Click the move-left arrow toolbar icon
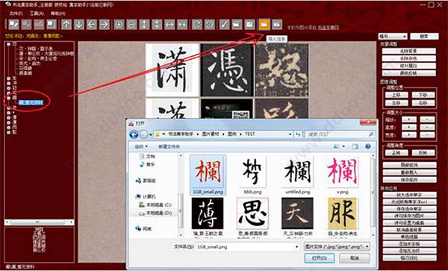The width and height of the screenshot is (448, 271). tap(91, 25)
